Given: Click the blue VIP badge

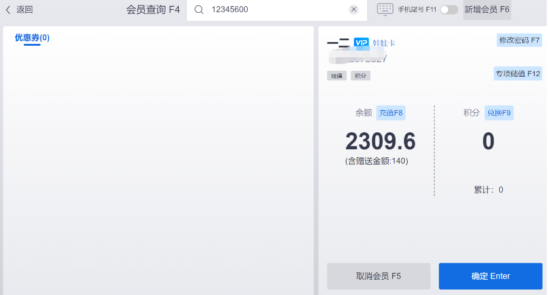Looking at the screenshot, I should pyautogui.click(x=361, y=42).
